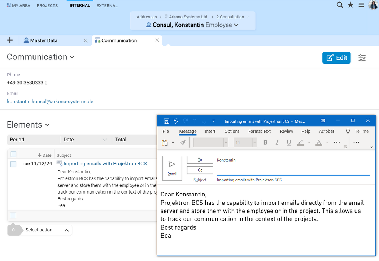379x261 pixels.
Task: Add a new tab with plus icon
Action: click(10, 40)
